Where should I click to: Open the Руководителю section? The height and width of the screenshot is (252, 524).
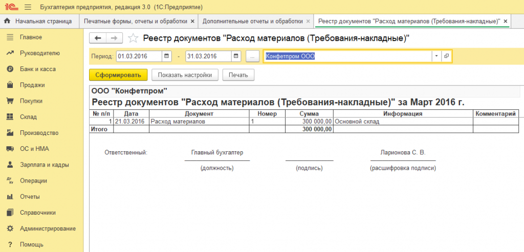40,53
